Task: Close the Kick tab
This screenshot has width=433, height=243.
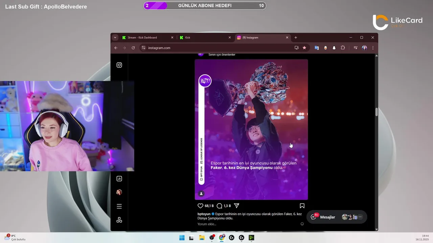Action: pos(230,37)
